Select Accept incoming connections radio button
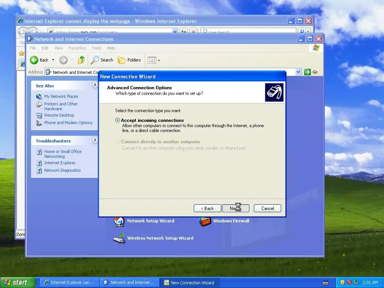The image size is (384, 288). click(x=117, y=120)
